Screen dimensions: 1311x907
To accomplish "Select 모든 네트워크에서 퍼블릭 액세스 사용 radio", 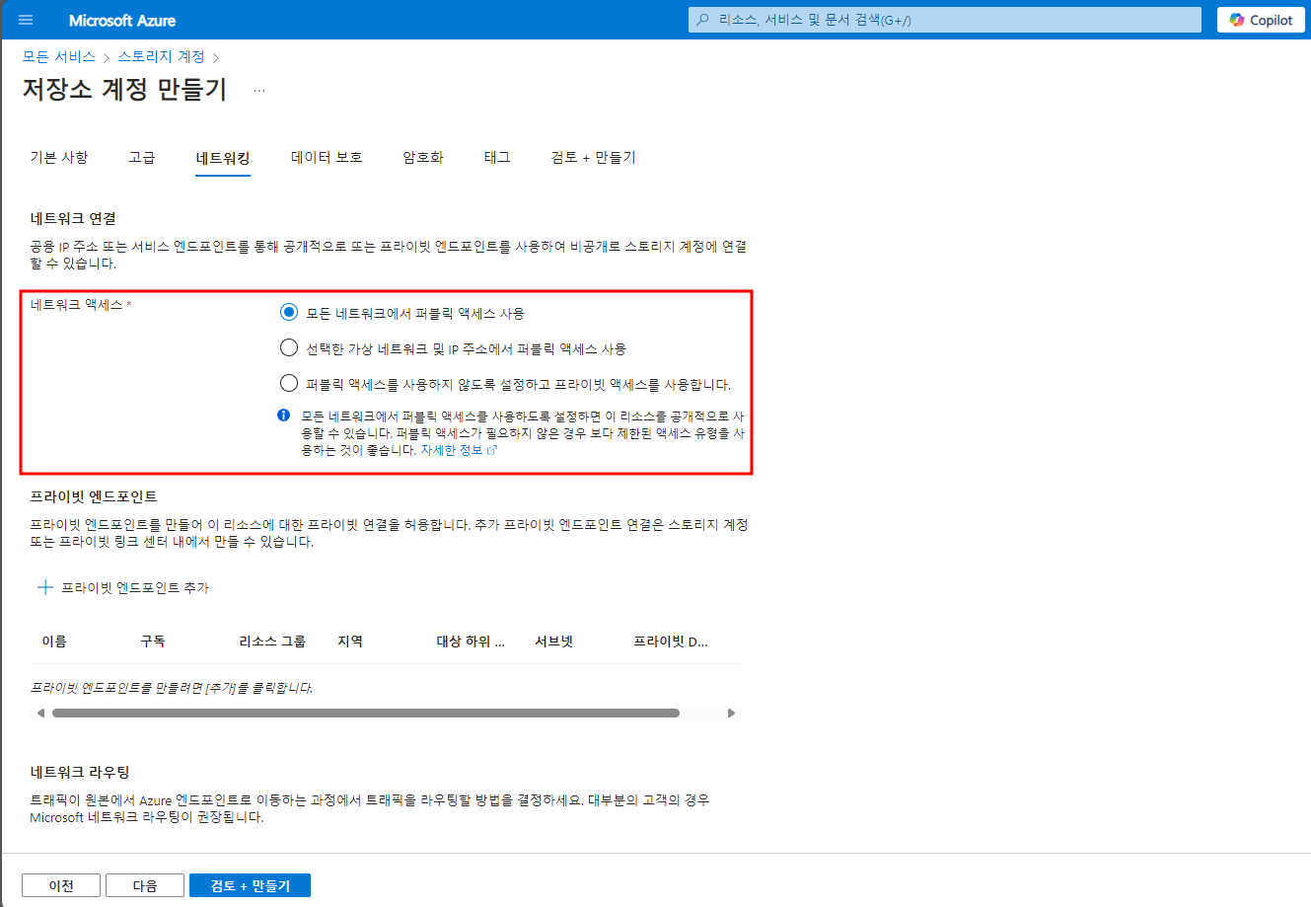I will tap(289, 312).
